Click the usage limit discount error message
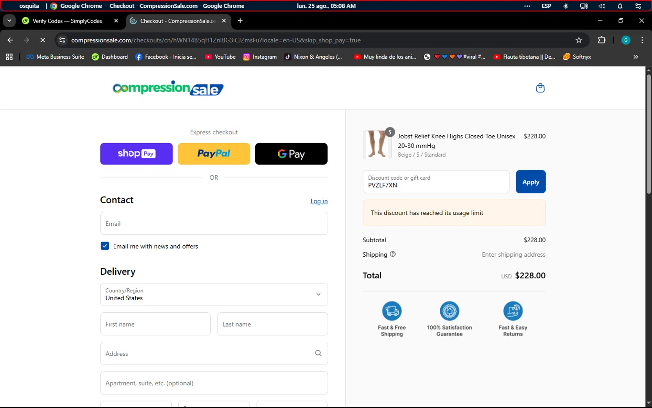652x408 pixels. (454, 213)
